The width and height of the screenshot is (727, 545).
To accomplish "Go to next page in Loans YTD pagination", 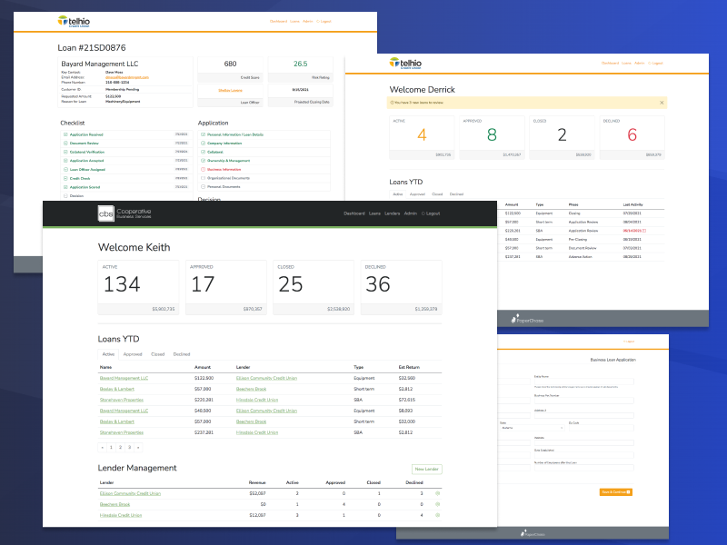I will point(138,447).
